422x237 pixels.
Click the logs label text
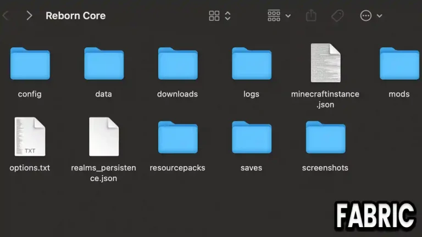[x=251, y=94]
